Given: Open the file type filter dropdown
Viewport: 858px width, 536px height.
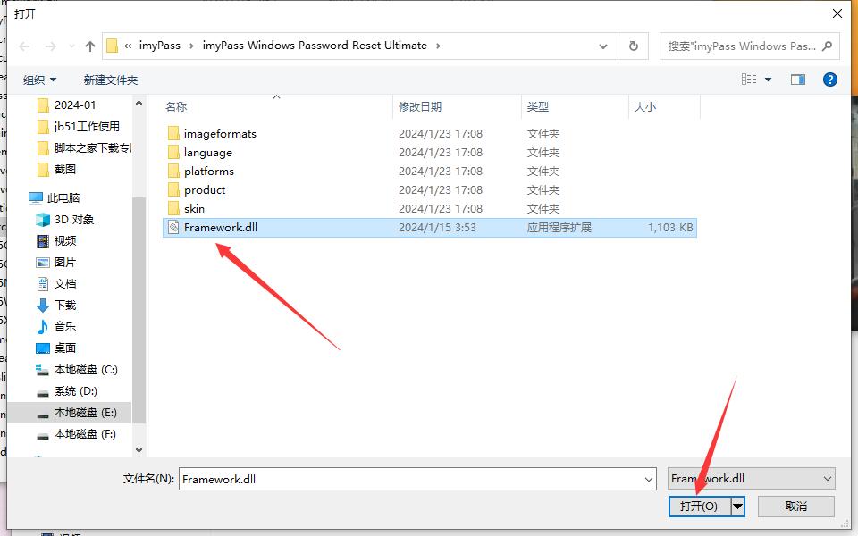Looking at the screenshot, I should (752, 479).
